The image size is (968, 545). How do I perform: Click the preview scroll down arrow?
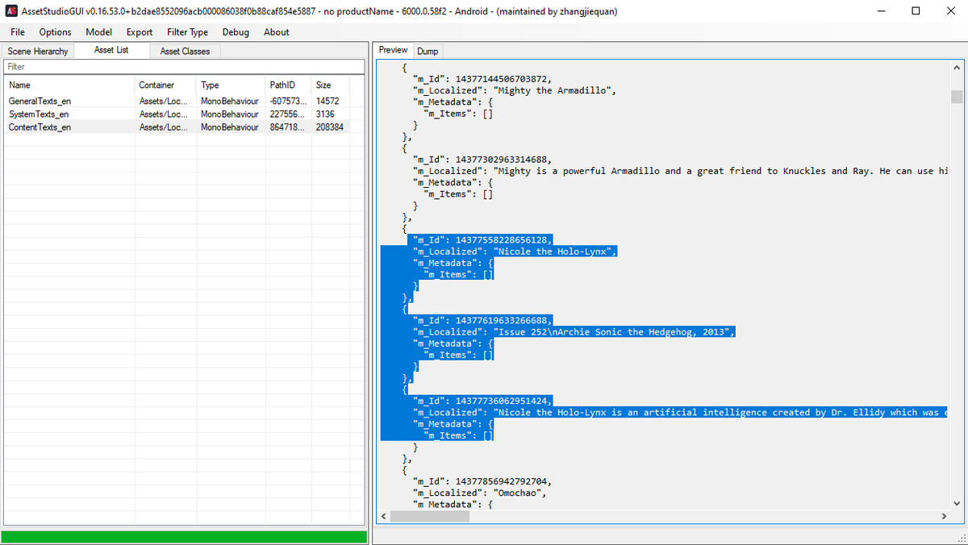(957, 502)
